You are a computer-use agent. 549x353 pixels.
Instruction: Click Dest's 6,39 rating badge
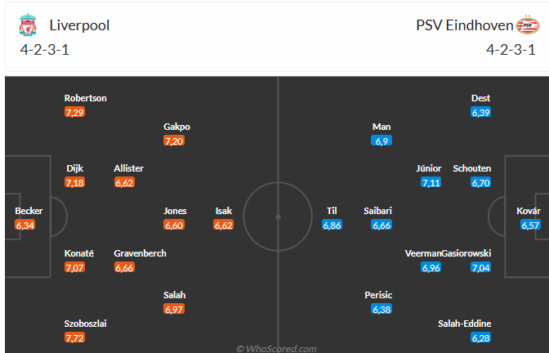tap(480, 112)
